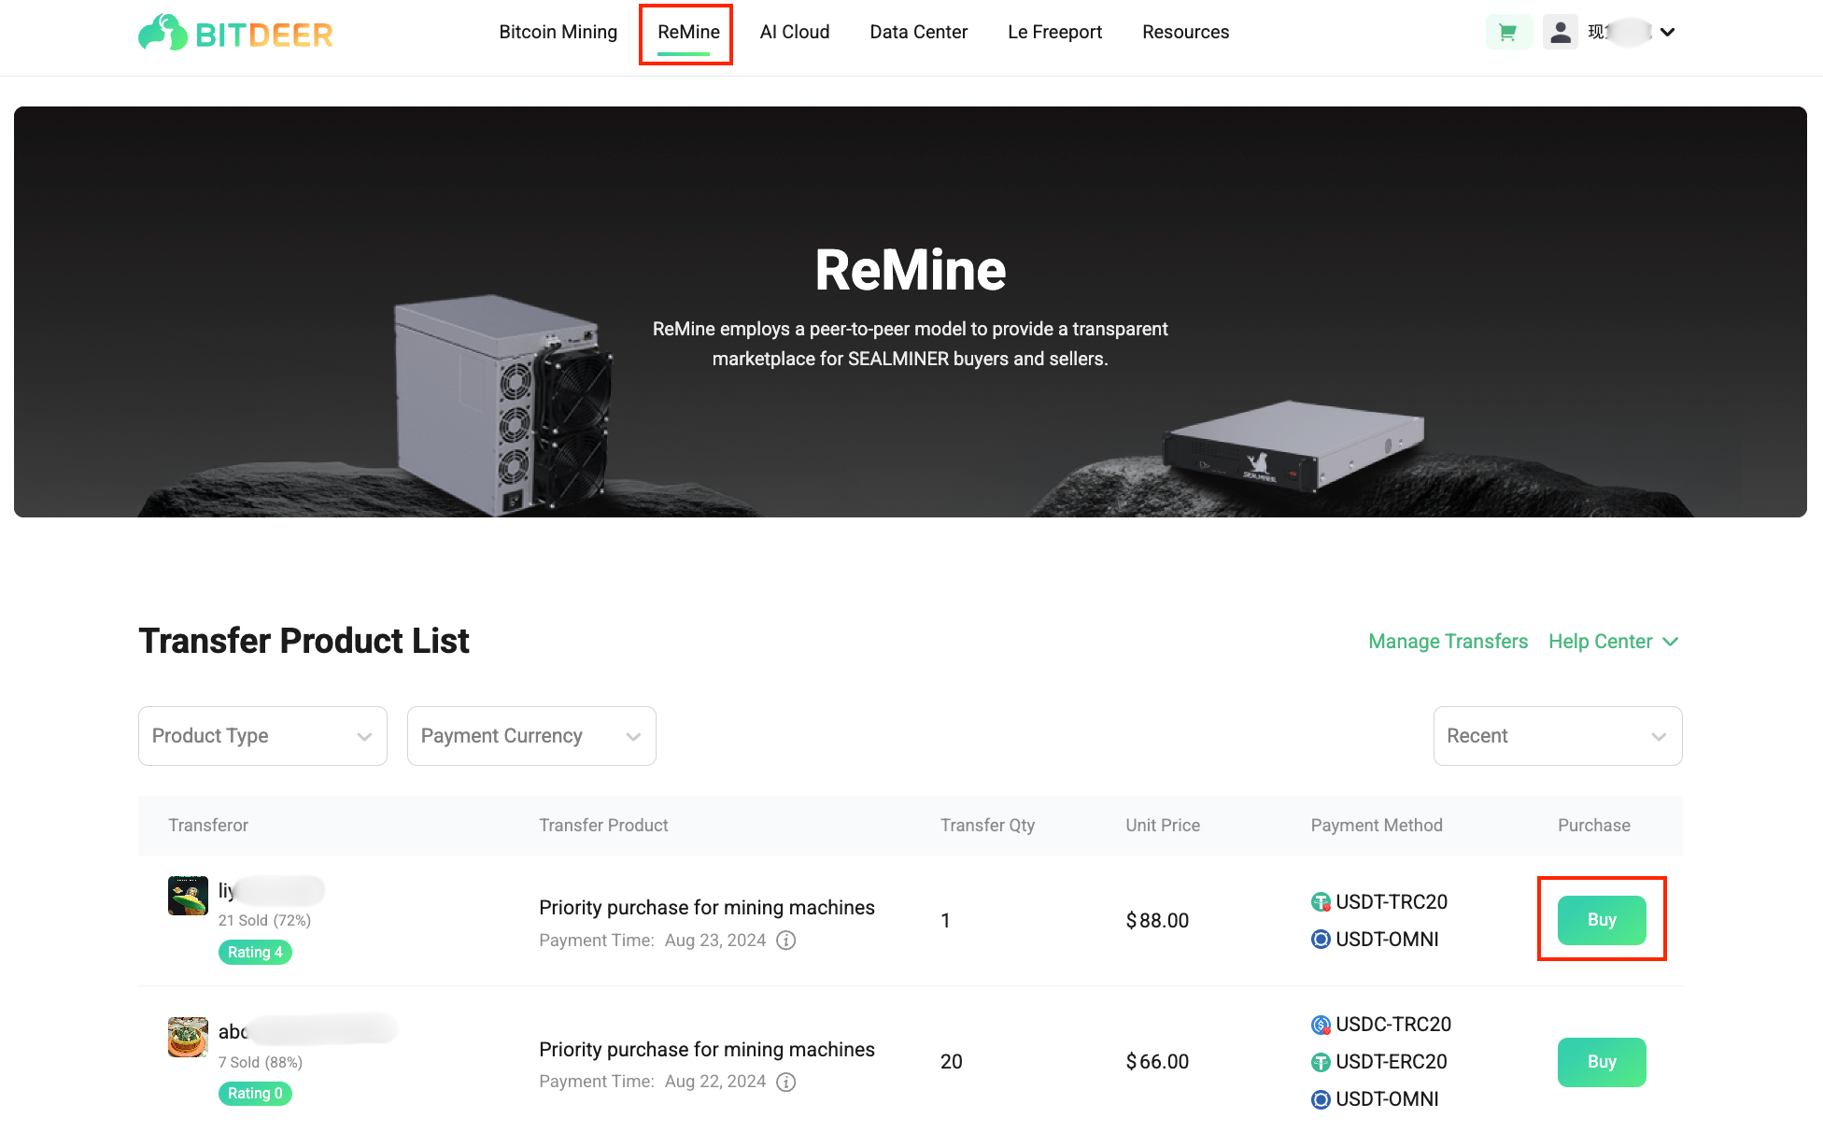Click the '21 Sold (72%)' text
Screen dimensions: 1823x1132
click(264, 921)
